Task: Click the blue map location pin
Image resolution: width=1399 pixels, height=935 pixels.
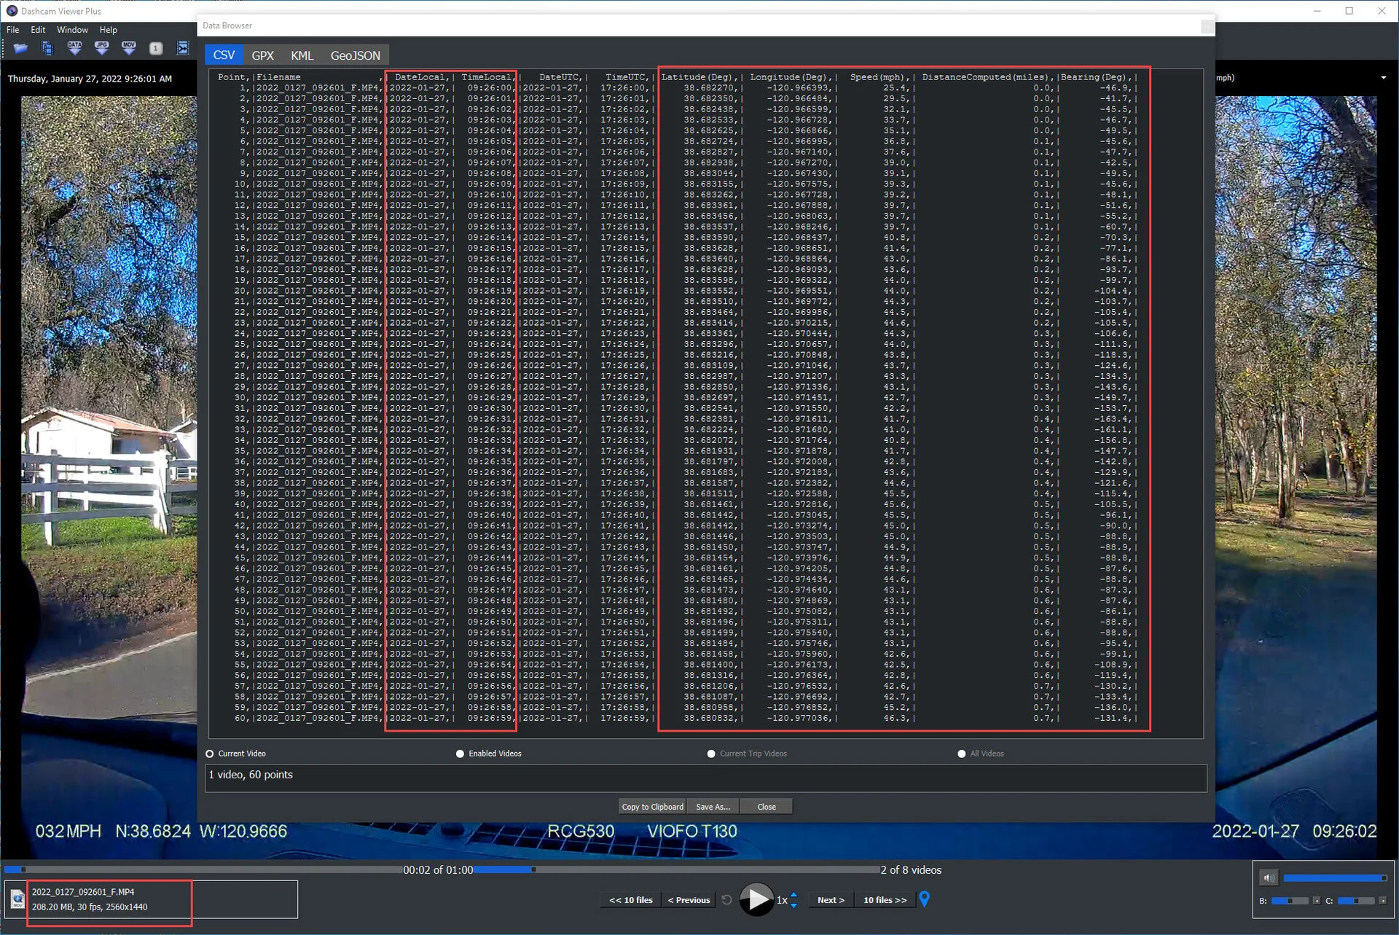Action: tap(924, 899)
